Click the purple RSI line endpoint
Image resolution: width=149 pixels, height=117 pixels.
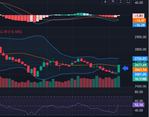119,105
